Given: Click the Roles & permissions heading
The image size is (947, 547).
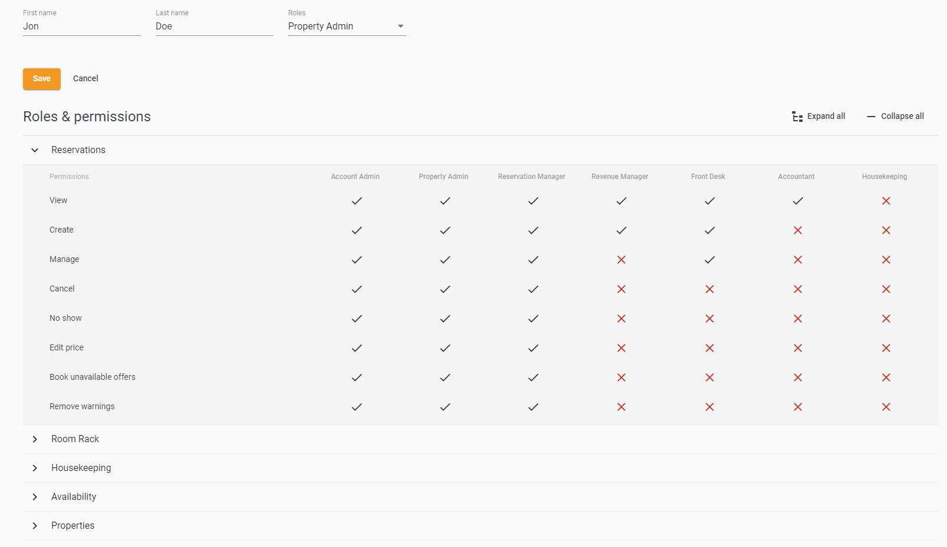Looking at the screenshot, I should (87, 117).
